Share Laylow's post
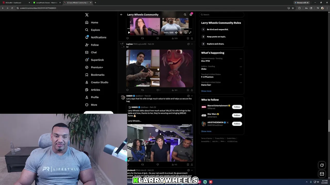The height and width of the screenshot is (185, 330). tap(192, 90)
